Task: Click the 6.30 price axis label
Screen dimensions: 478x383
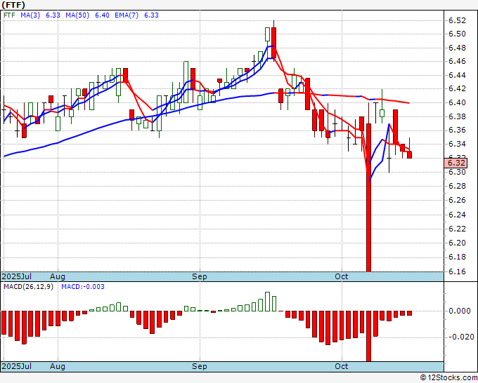Action: coord(457,172)
